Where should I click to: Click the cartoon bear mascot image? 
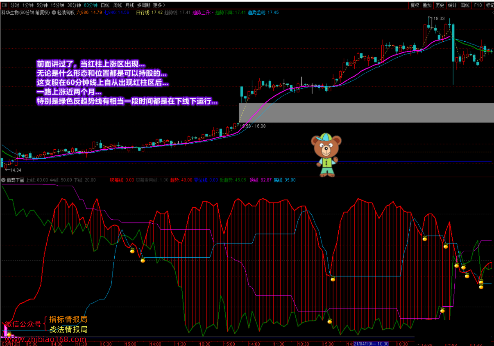click(x=326, y=155)
